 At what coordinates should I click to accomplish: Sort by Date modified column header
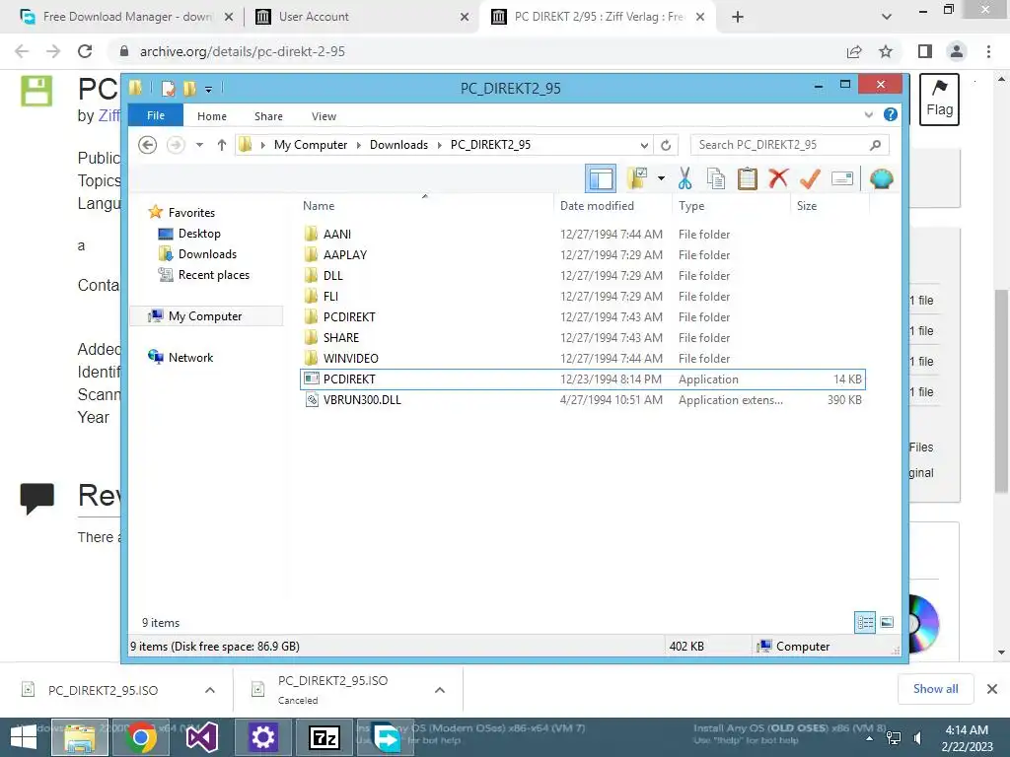[x=597, y=206]
